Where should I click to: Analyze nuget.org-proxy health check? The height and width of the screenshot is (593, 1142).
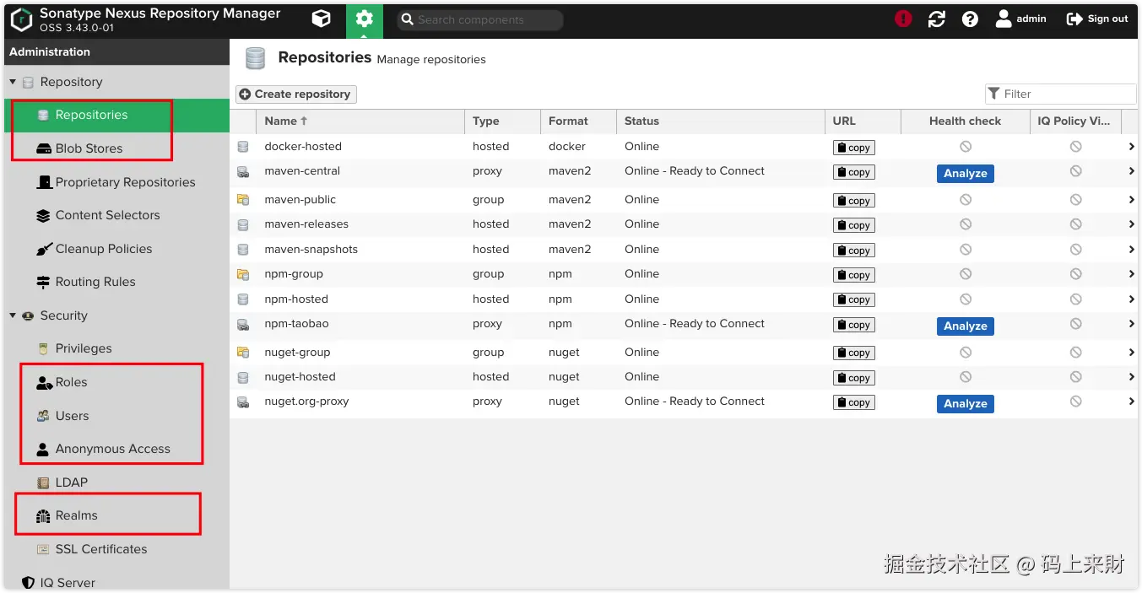click(965, 403)
